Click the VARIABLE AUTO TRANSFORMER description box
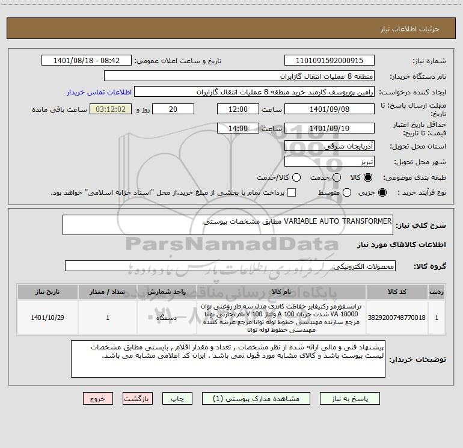 pos(228,225)
